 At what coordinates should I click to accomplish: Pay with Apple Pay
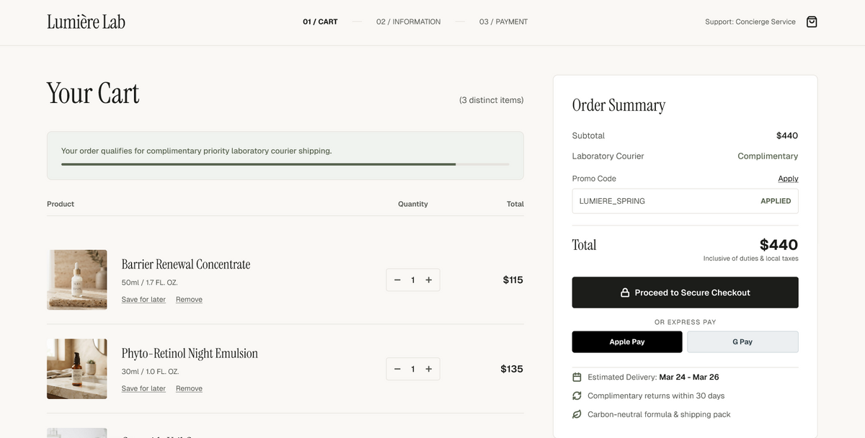pyautogui.click(x=627, y=341)
